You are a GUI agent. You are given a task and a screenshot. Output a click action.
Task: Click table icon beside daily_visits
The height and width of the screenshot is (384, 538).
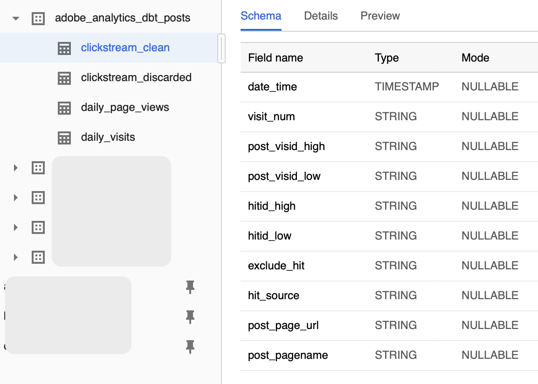(64, 138)
